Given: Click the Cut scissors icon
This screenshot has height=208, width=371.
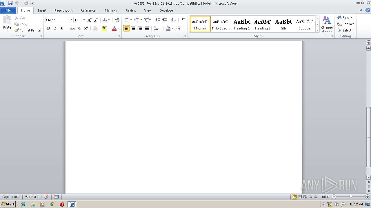Looking at the screenshot, I should tap(17, 18).
